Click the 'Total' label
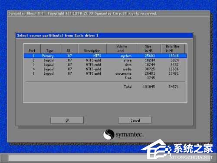The image size is (217, 163). tap(128, 86)
